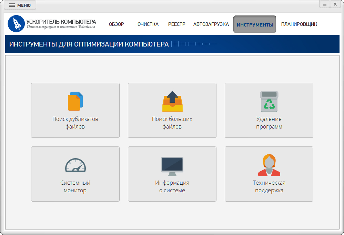Image resolution: width=344 pixels, height=235 pixels.
Task: Click the orange duplicate files icon
Action: (x=75, y=101)
